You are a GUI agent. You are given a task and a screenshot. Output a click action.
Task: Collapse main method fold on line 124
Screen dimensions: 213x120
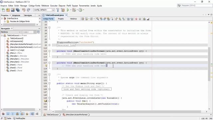click(50, 83)
